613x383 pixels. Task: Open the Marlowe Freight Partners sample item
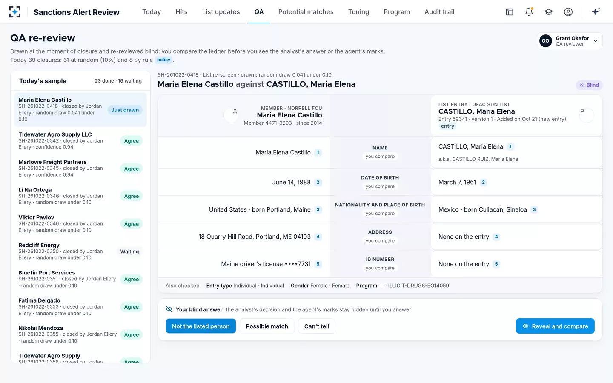coord(80,169)
